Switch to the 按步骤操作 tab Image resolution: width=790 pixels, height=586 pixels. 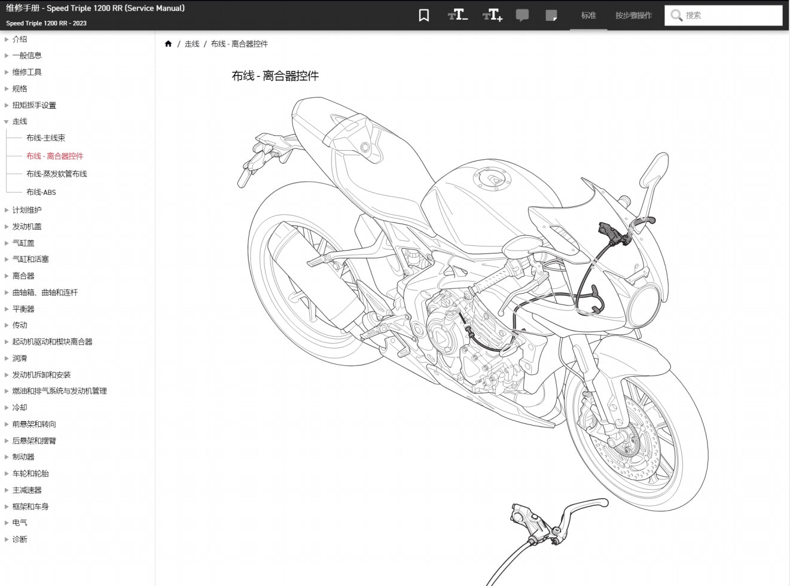point(633,16)
